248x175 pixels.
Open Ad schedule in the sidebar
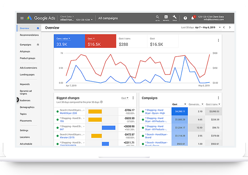[26, 144]
